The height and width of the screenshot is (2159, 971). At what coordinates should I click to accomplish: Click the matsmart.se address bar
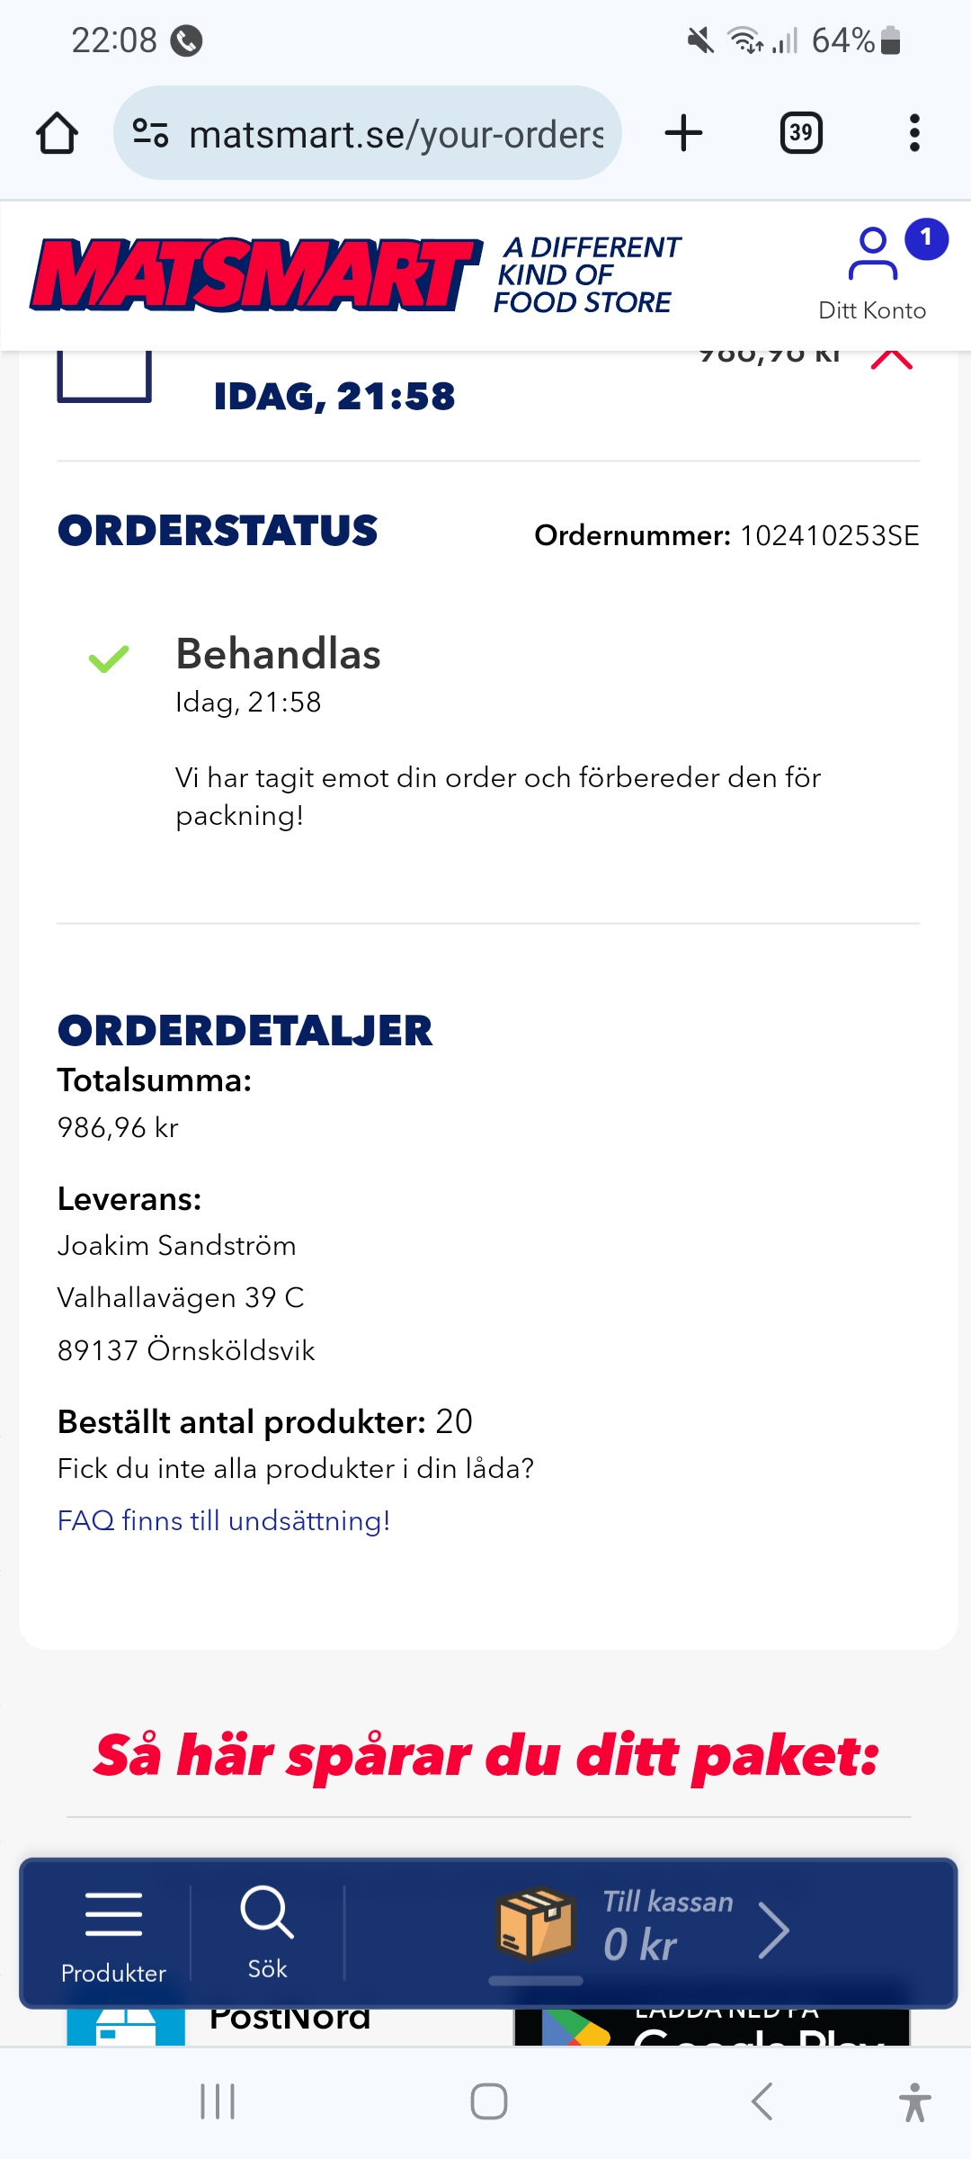tap(396, 135)
